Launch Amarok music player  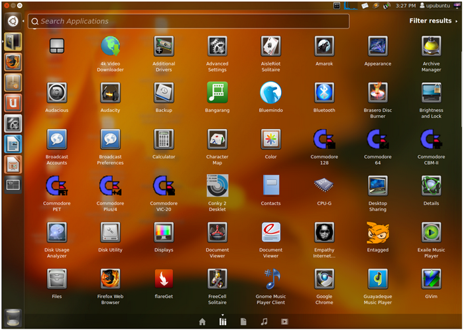[x=324, y=46]
